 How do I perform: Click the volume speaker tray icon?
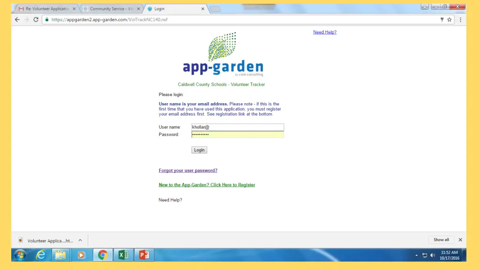[433, 255]
